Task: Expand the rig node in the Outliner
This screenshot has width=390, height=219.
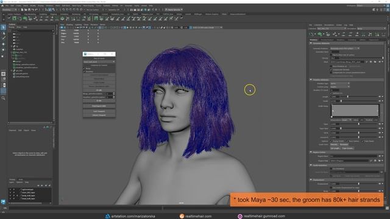Action: coord(12,46)
